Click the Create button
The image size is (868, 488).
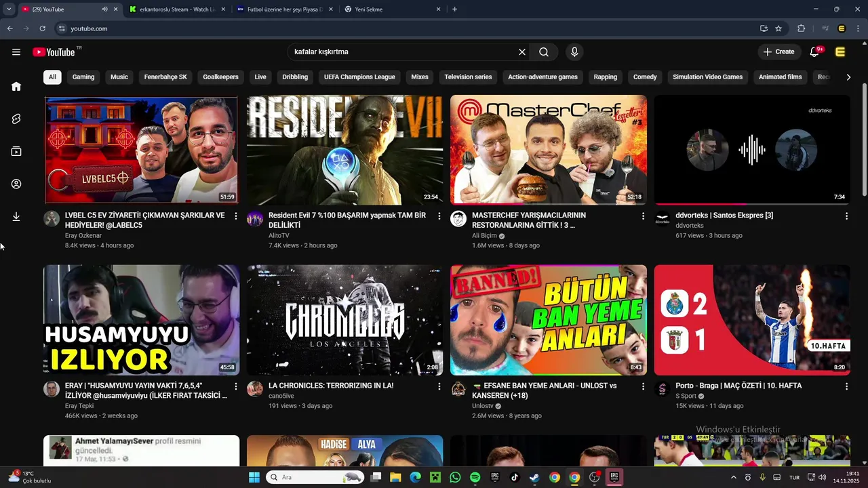click(778, 52)
